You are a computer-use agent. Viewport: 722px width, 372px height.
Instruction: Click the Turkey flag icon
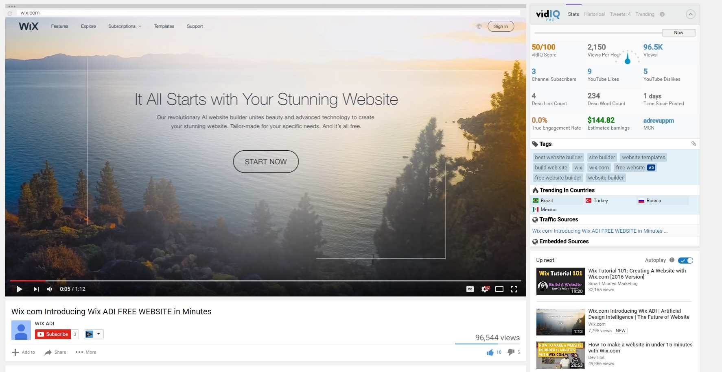[x=589, y=201]
